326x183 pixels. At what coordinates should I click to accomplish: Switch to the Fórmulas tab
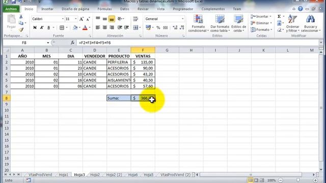(x=104, y=9)
